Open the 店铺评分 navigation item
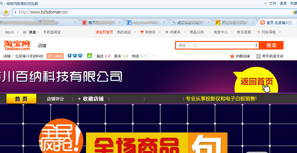 coord(55,99)
